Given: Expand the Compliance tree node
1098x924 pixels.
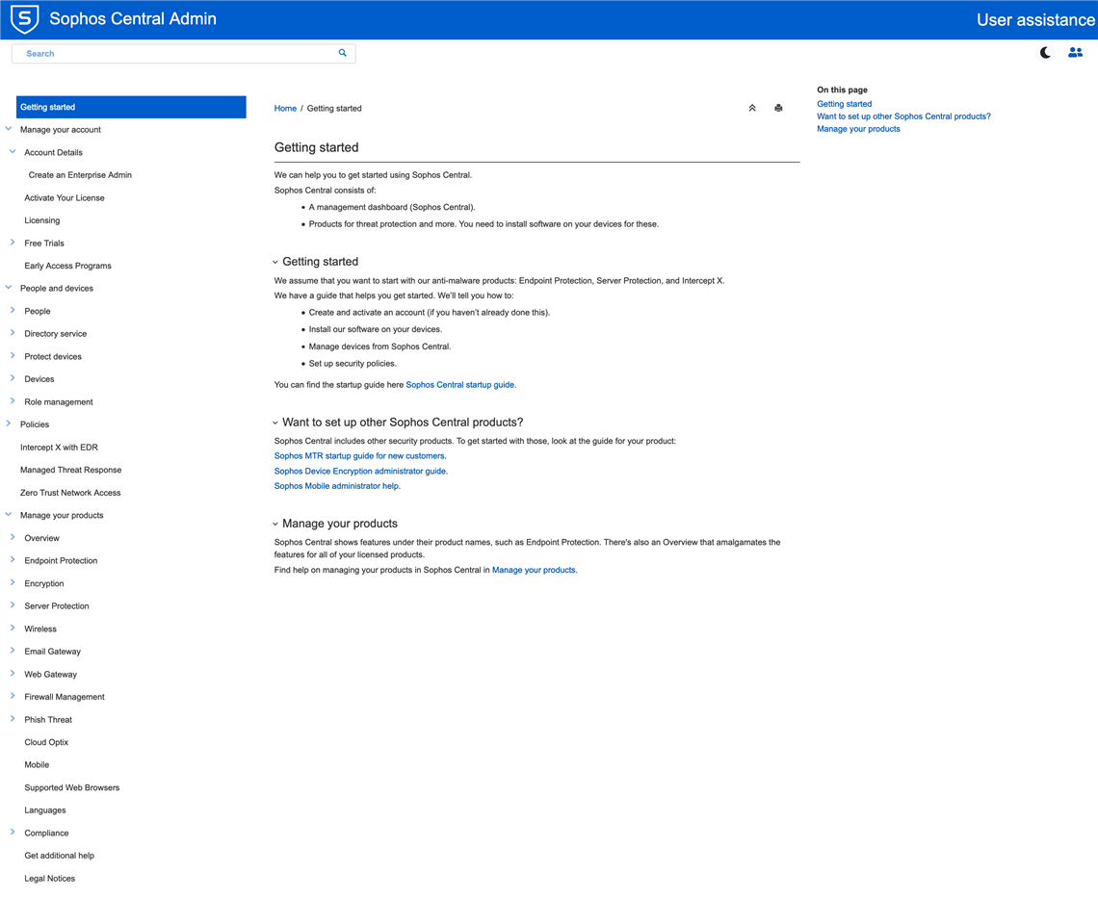Looking at the screenshot, I should click(x=13, y=833).
